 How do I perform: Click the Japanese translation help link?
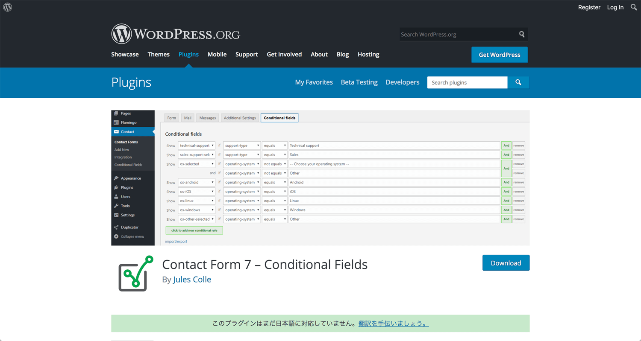point(394,324)
